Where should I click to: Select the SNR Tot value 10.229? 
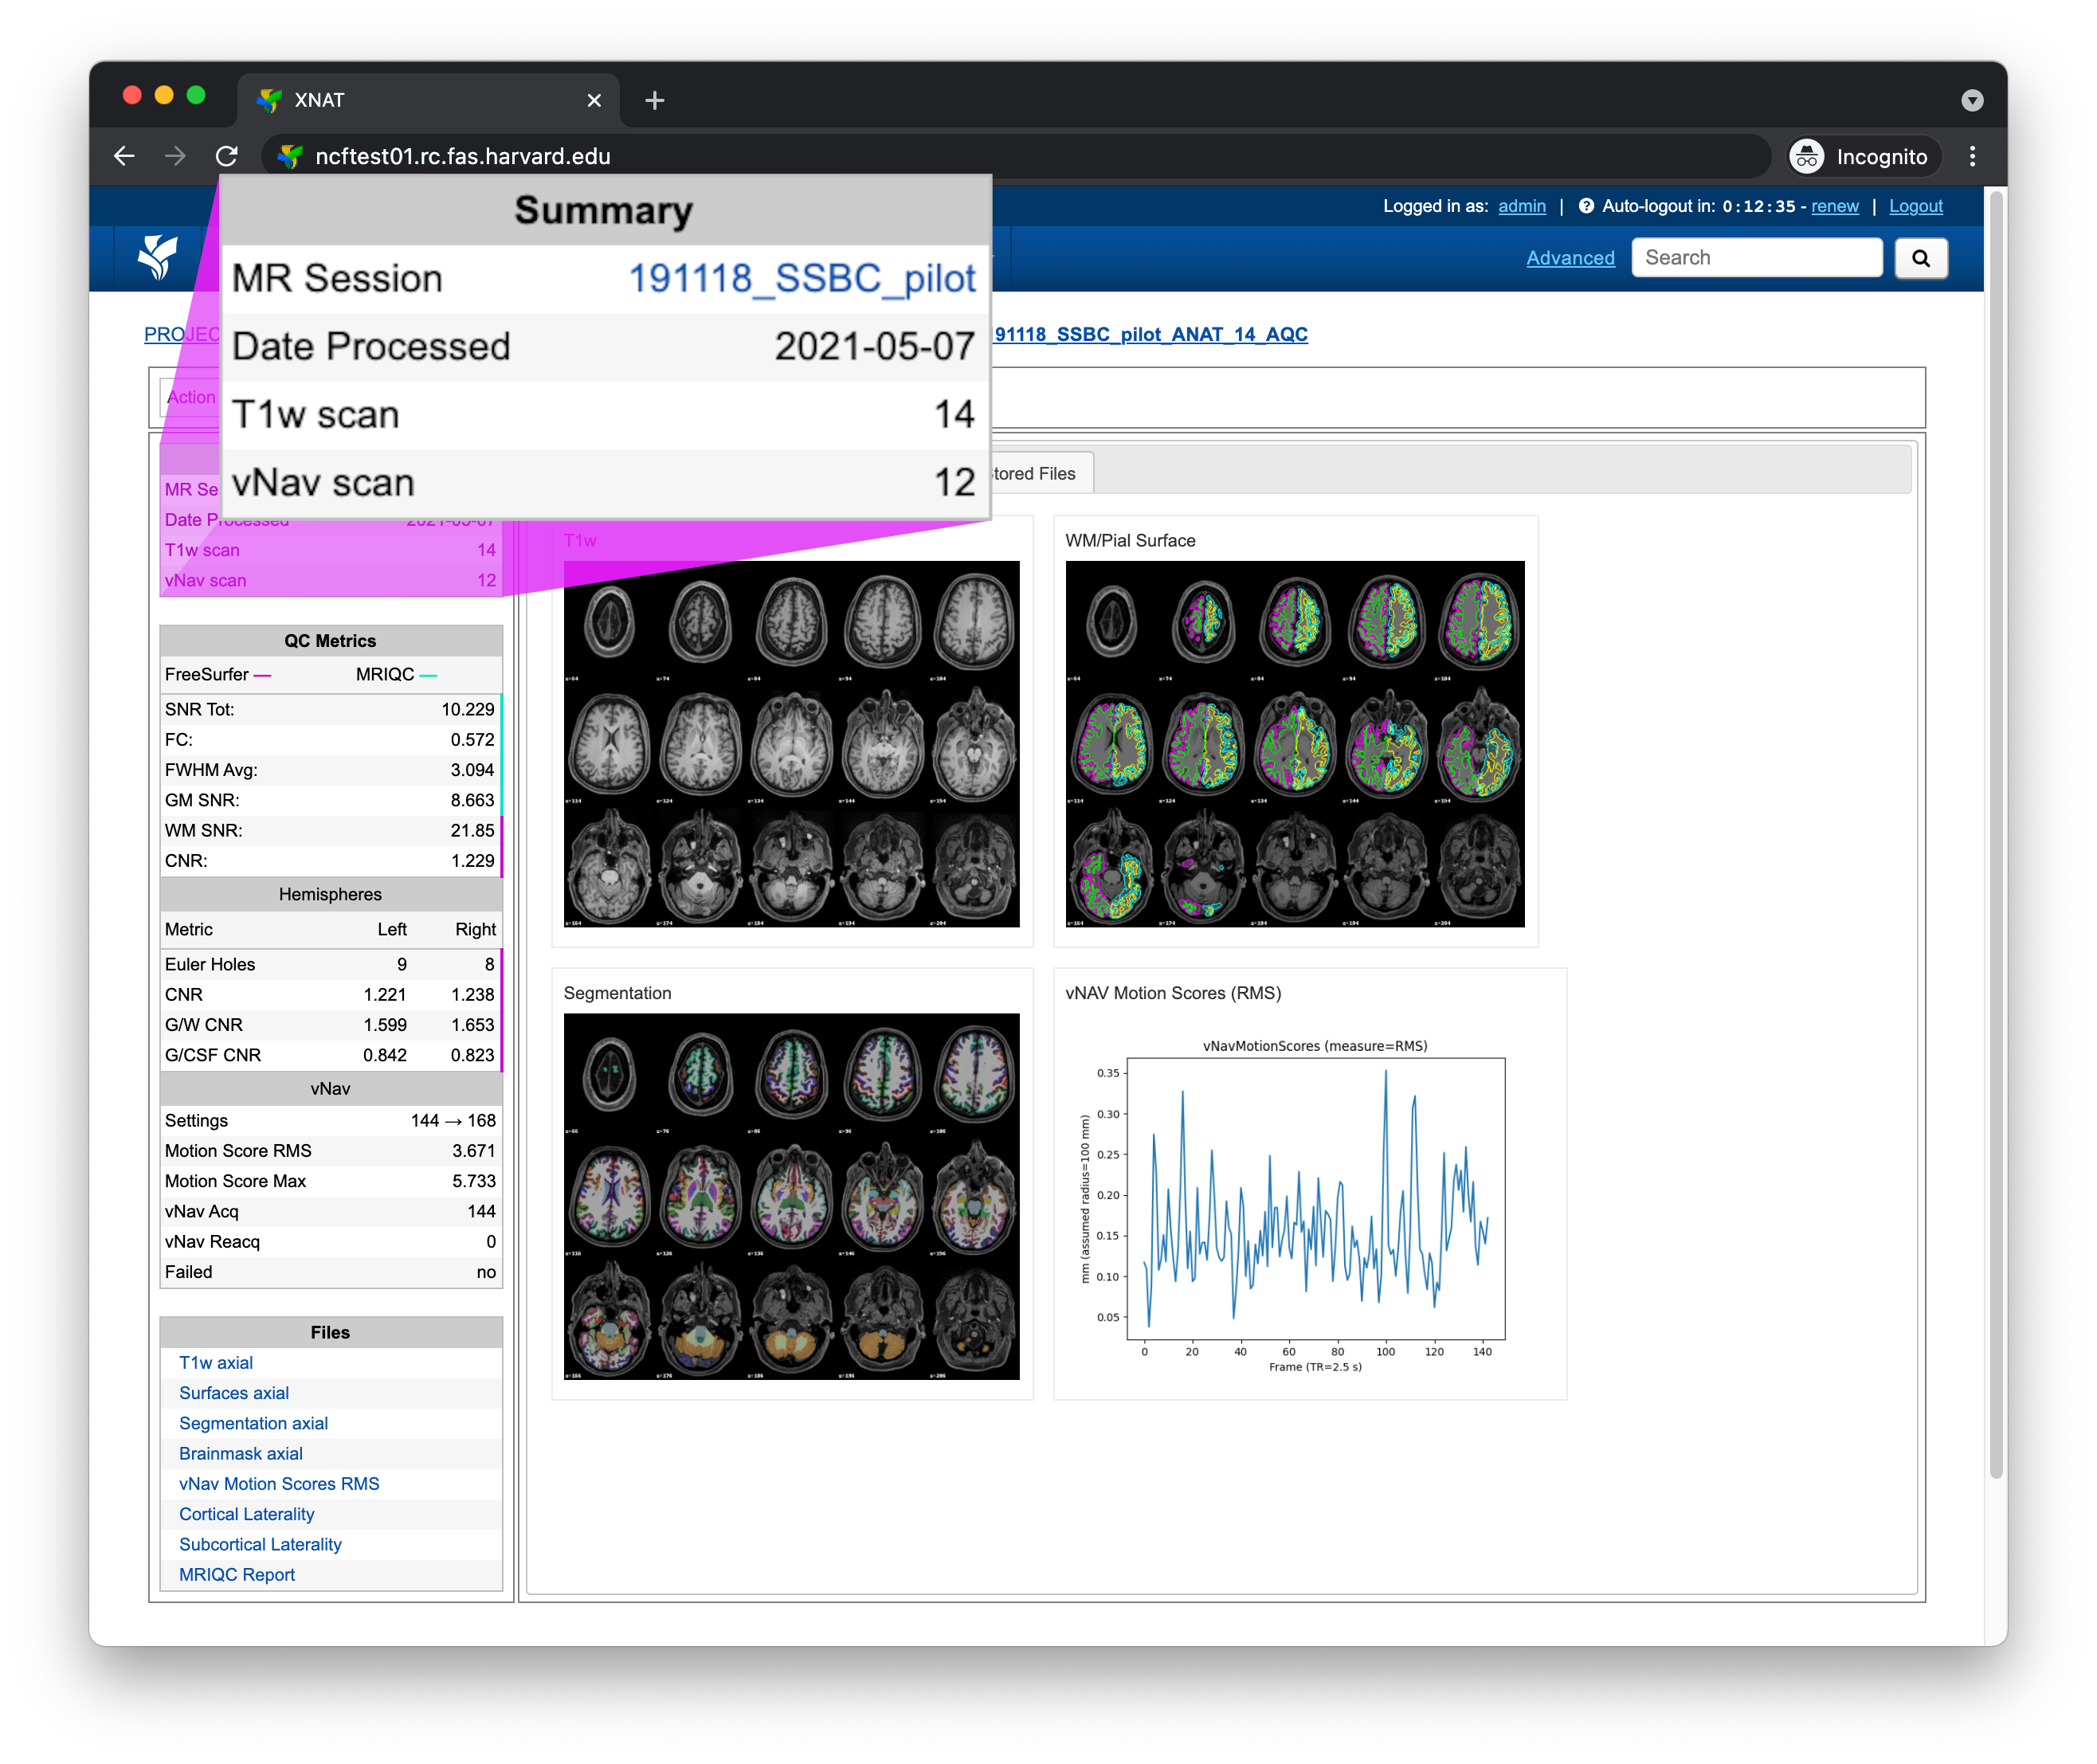click(467, 709)
